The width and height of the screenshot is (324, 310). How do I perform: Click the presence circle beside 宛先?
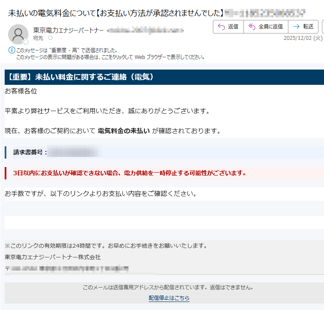pos(51,38)
